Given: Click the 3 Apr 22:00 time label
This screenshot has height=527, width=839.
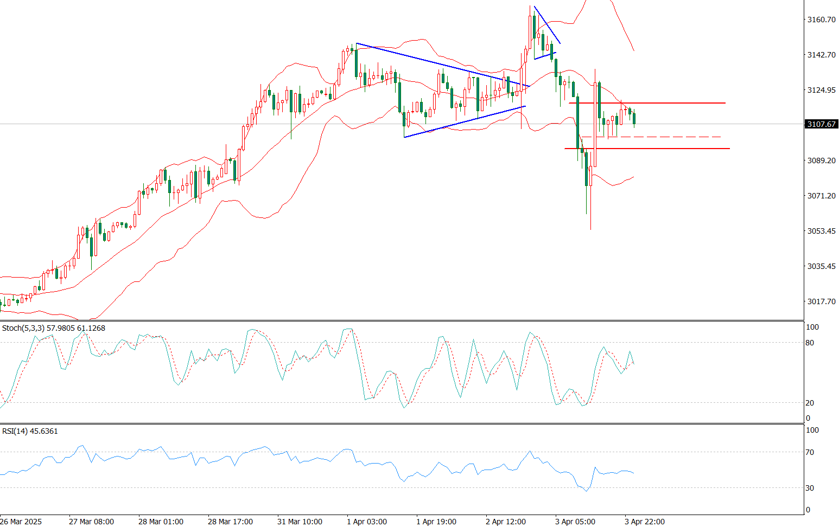Looking at the screenshot, I should [644, 522].
